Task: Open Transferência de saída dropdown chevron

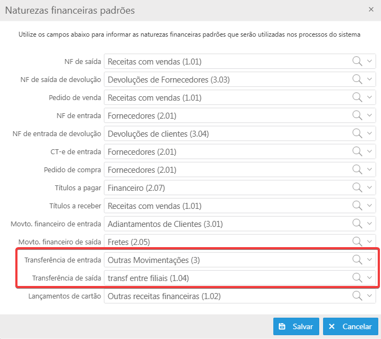Action: (x=370, y=278)
